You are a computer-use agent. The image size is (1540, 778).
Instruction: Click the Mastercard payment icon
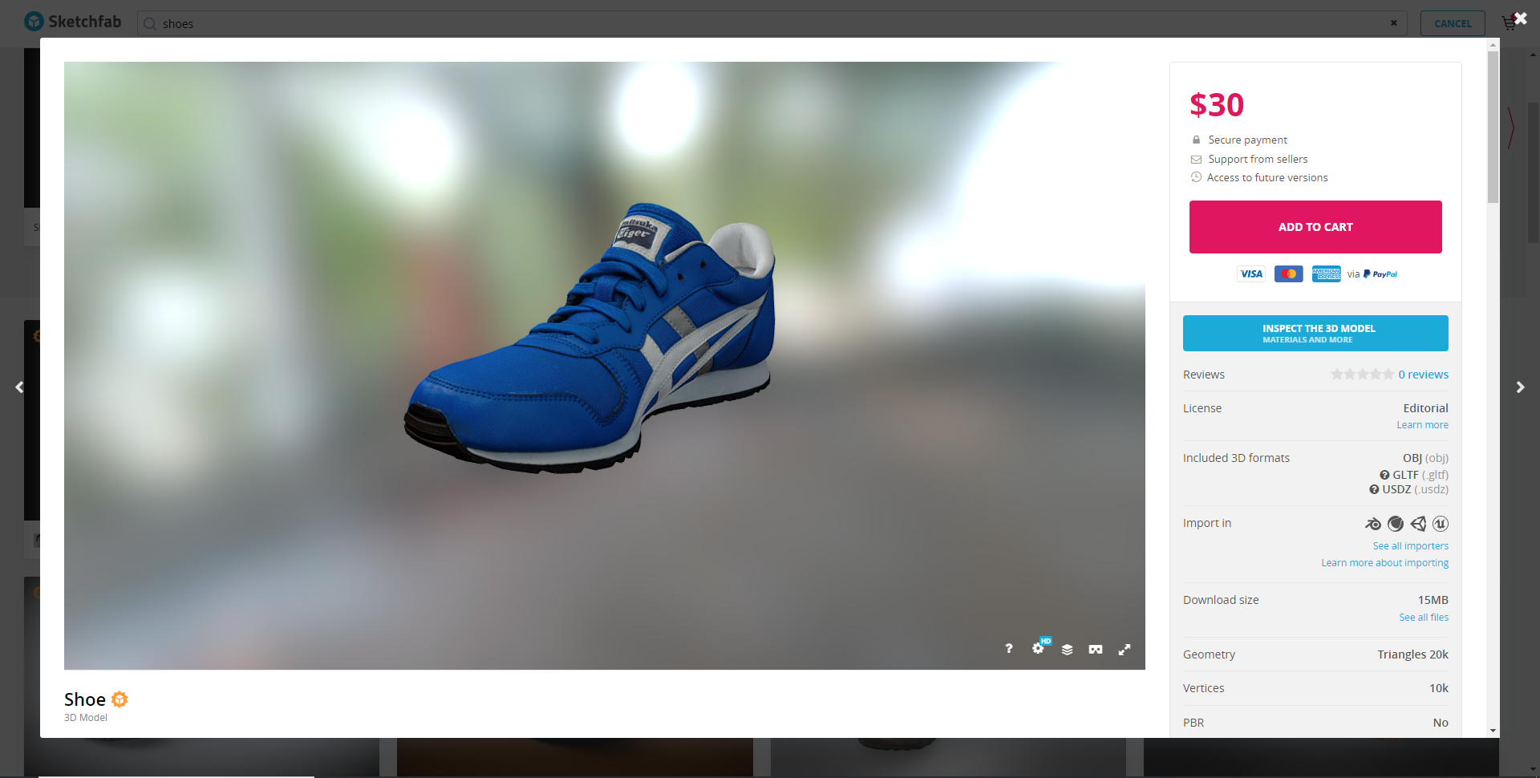click(x=1289, y=274)
